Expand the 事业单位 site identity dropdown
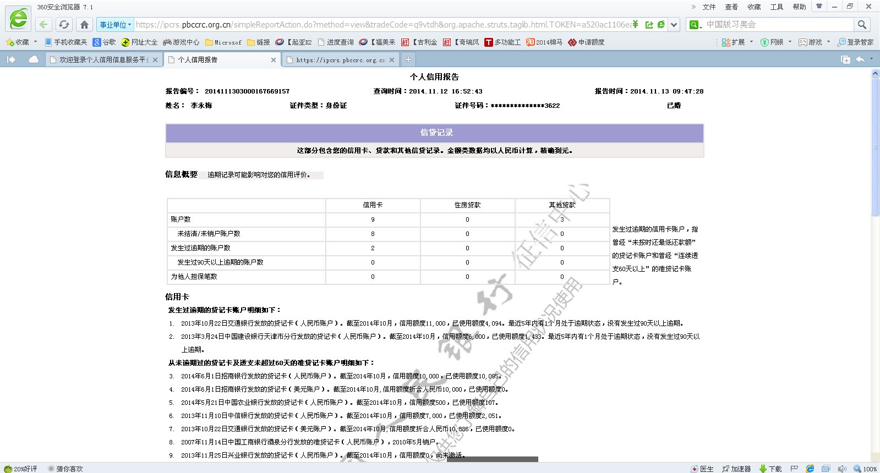The image size is (880, 473). pos(116,25)
